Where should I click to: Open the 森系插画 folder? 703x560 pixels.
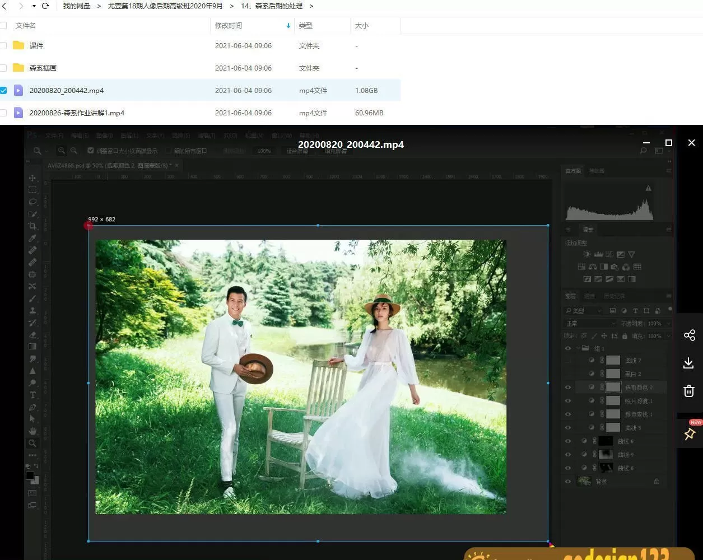43,68
